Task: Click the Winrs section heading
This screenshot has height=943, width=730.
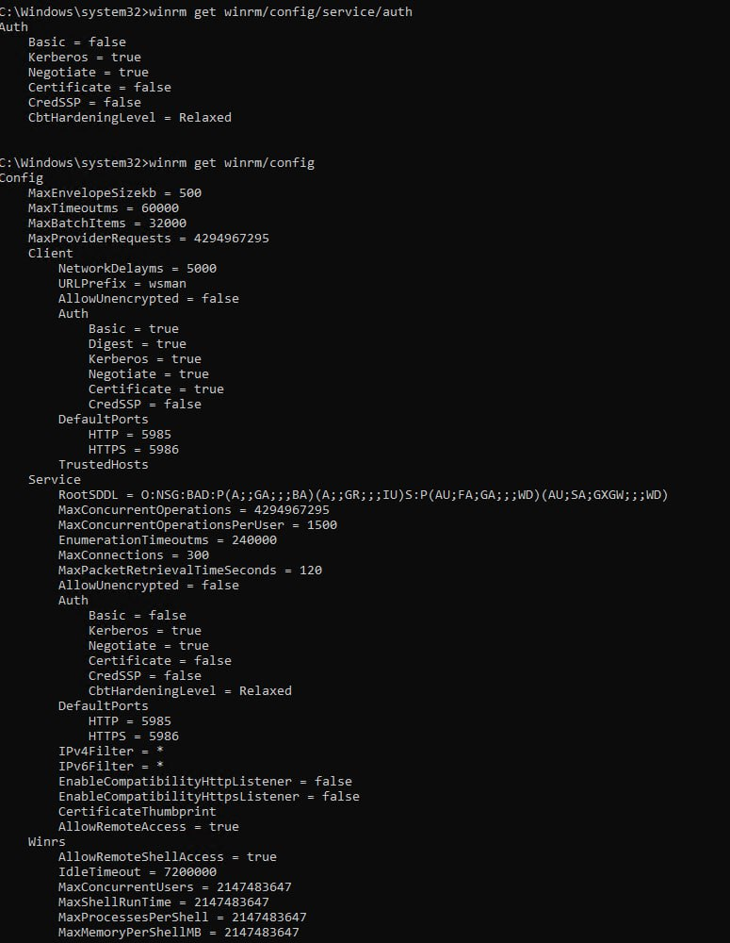Action: point(47,841)
